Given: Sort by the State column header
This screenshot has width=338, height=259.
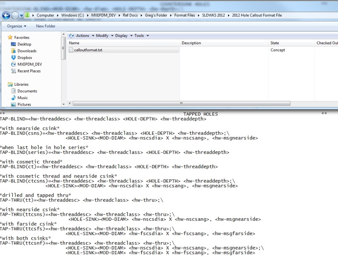Looking at the screenshot, I should pos(292,43).
